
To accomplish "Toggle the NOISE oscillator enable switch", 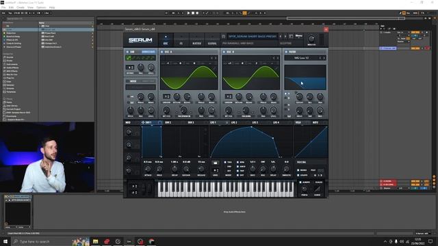I will [127, 81].
